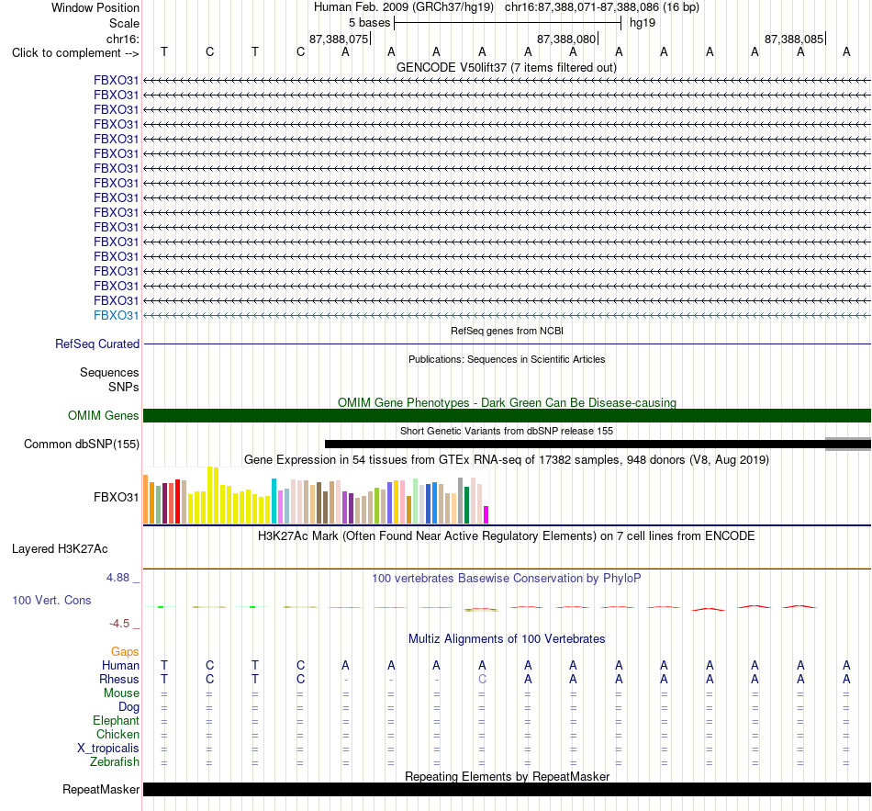
Task: Open 'OMIM Gene Phenotypes' track title
Action: click(507, 402)
